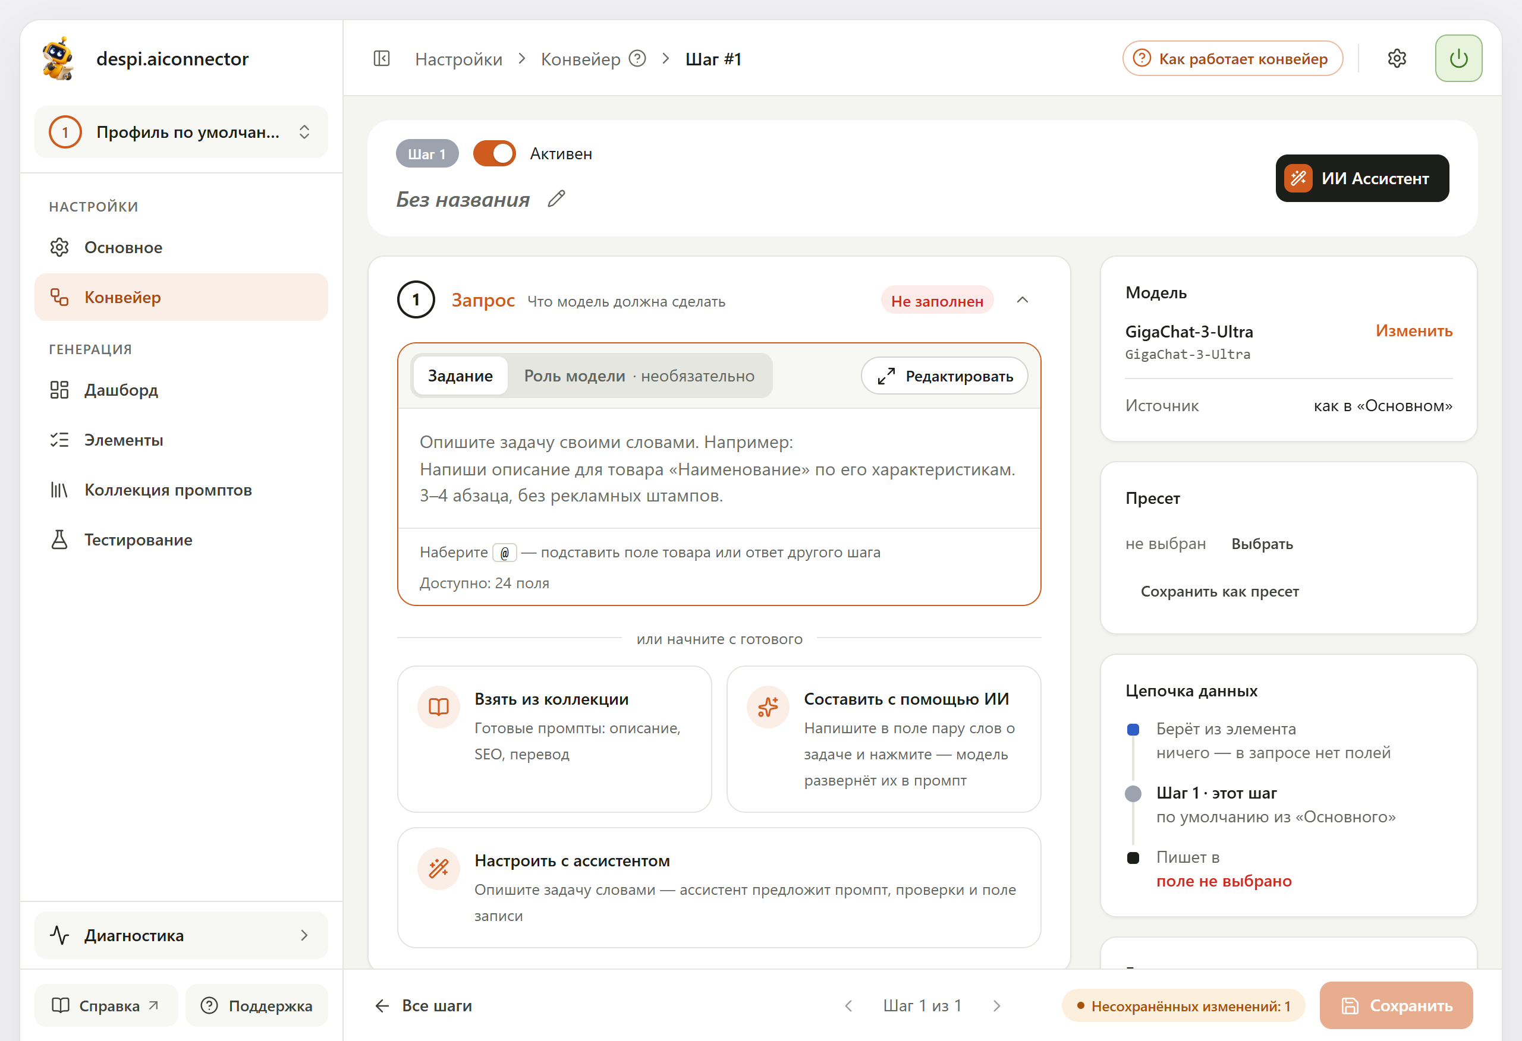This screenshot has width=1522, height=1041.
Task: Open Настроить с ассистентом wand card
Action: point(719,887)
